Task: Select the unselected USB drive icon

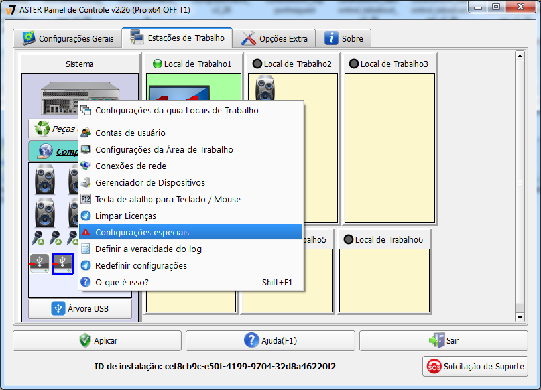Action: point(40,263)
